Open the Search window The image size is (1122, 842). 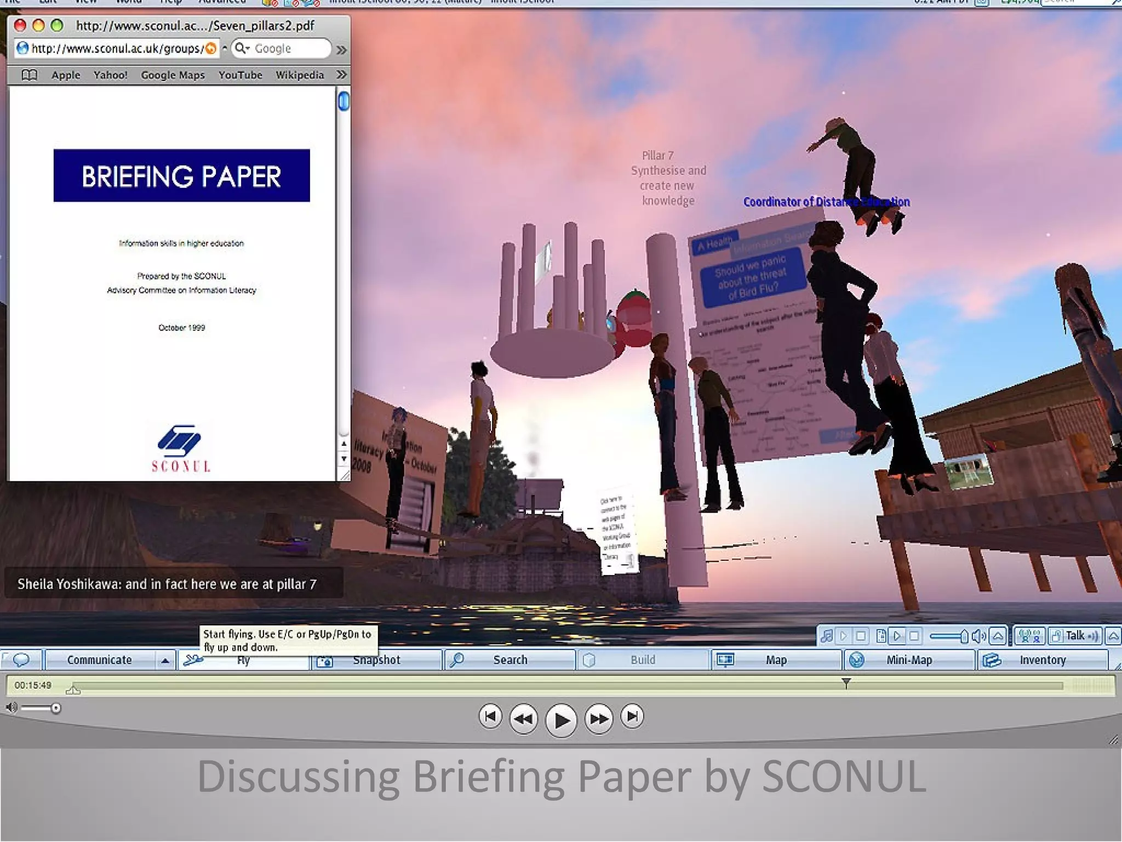pyautogui.click(x=510, y=660)
